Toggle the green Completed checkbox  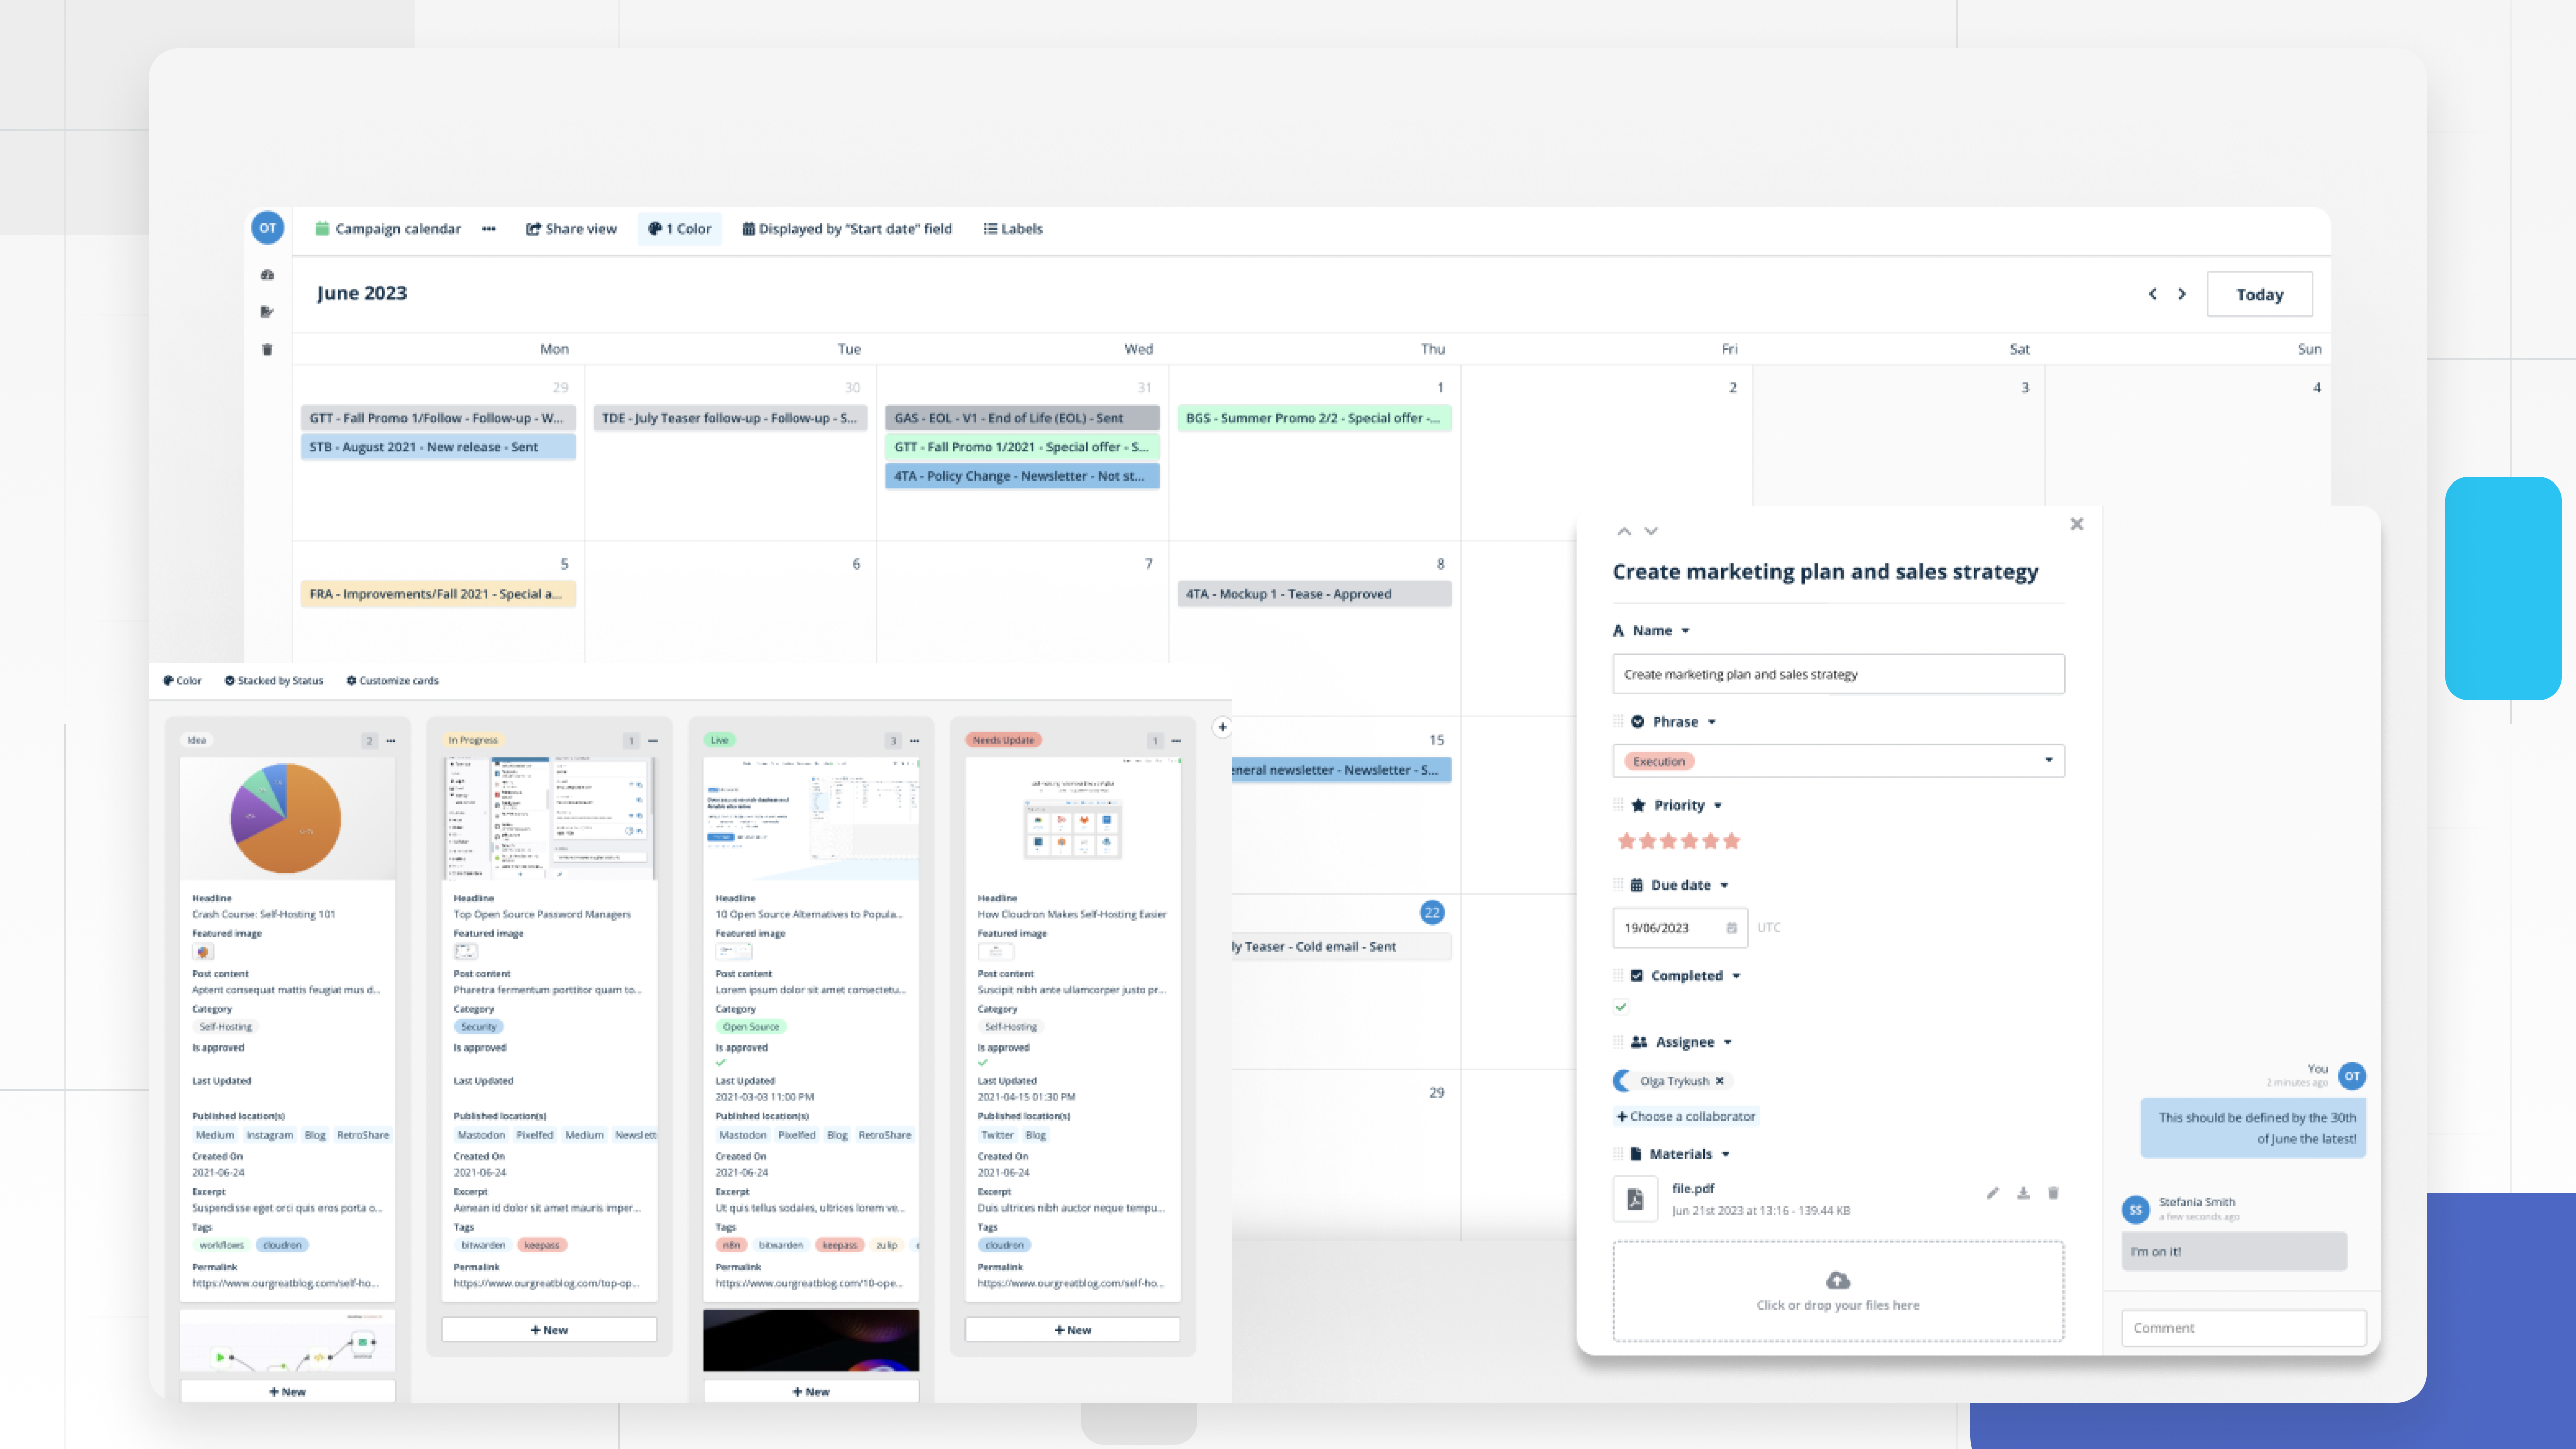(1621, 1006)
